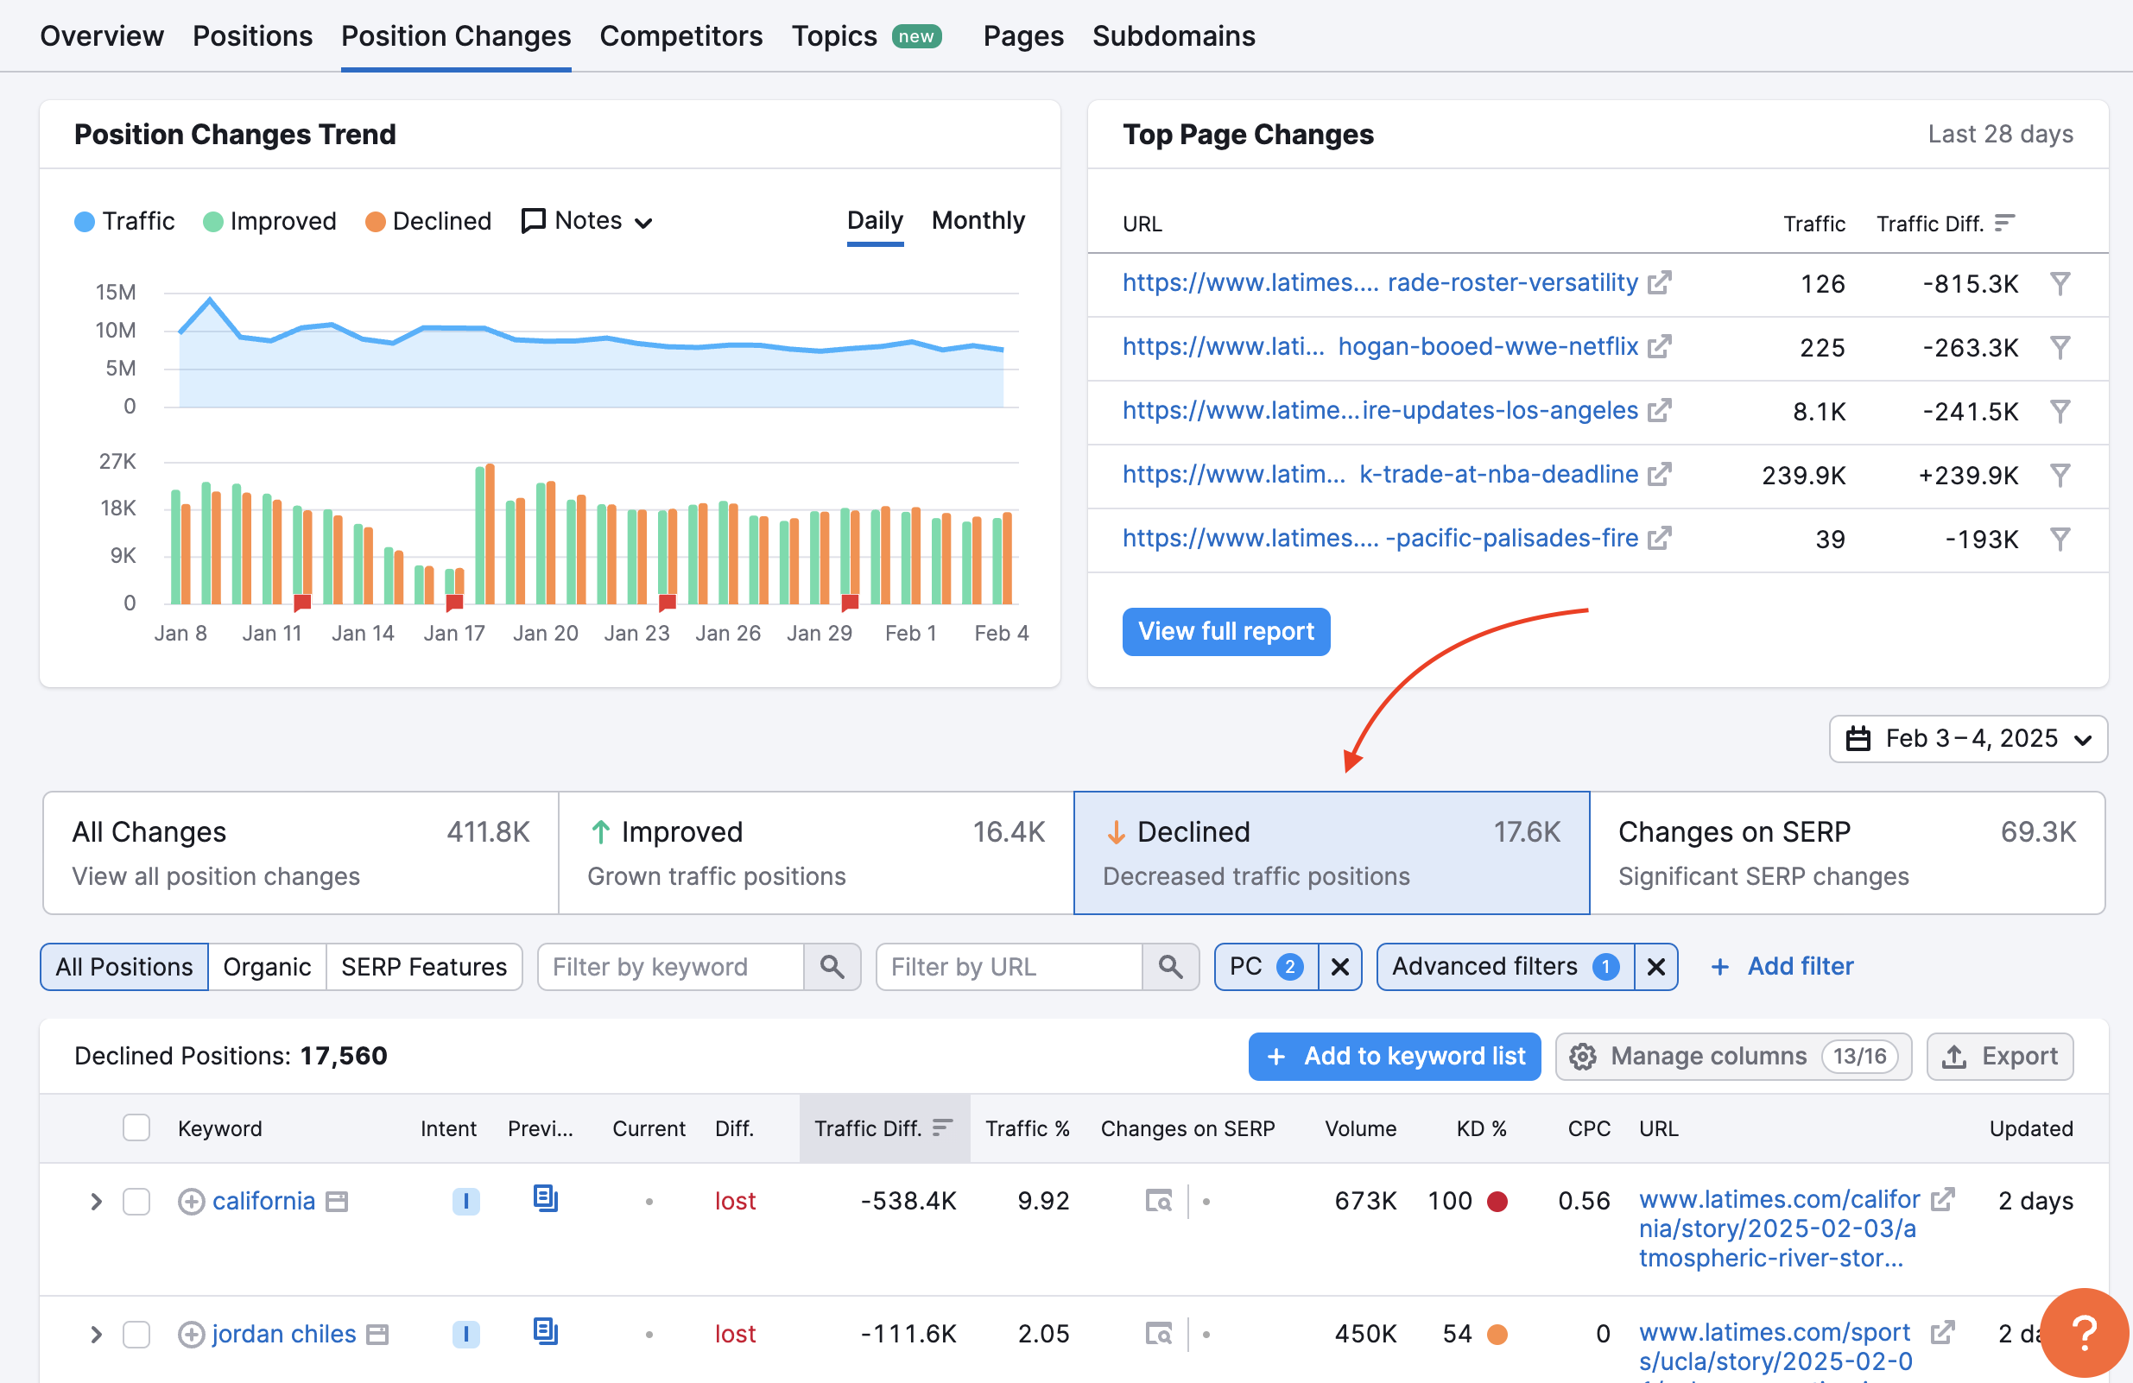The height and width of the screenshot is (1383, 2133).
Task: Expand the jordan chiles keyword row
Action: 96,1334
